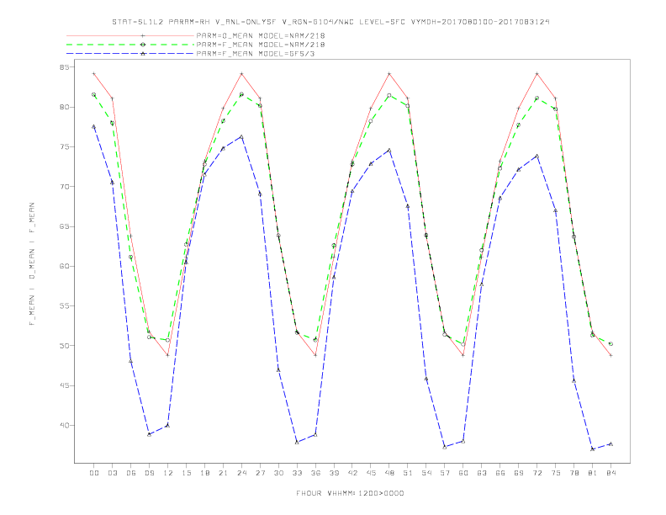Click the triangle marker on blue legend line
The image size is (666, 515).
point(143,54)
